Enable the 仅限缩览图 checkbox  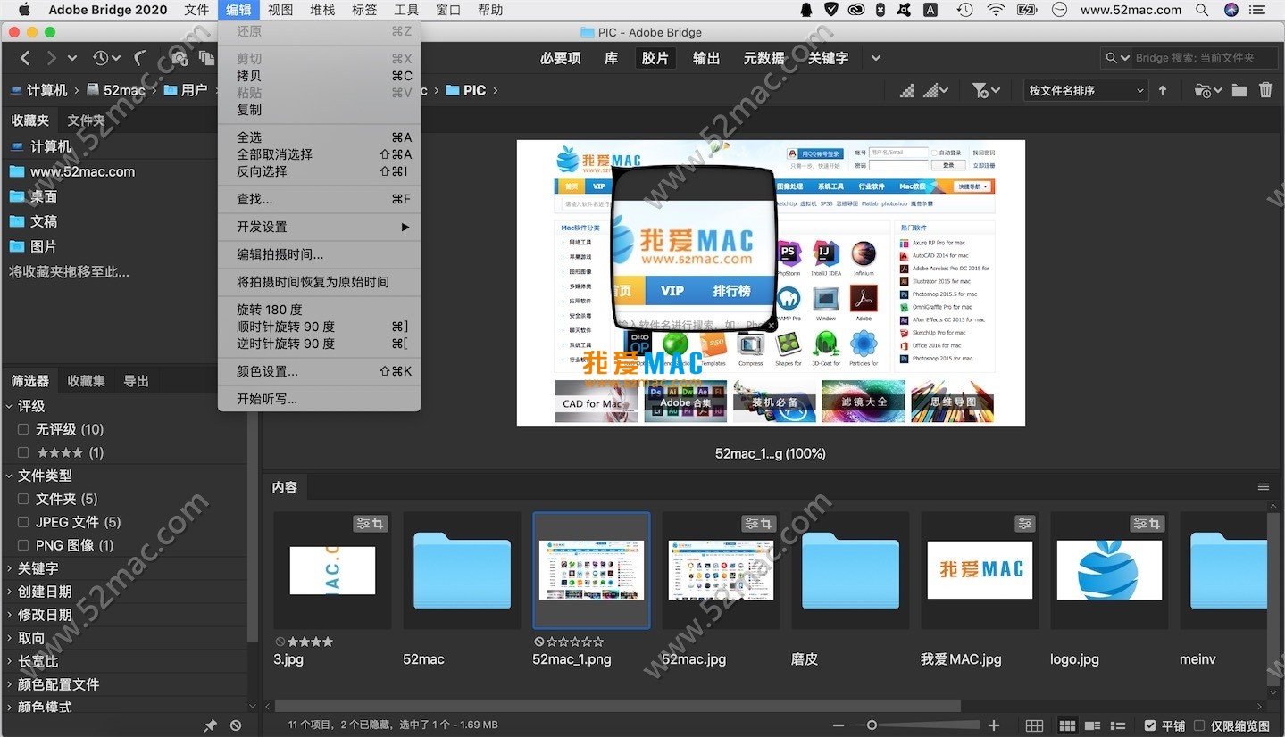pos(1199,726)
